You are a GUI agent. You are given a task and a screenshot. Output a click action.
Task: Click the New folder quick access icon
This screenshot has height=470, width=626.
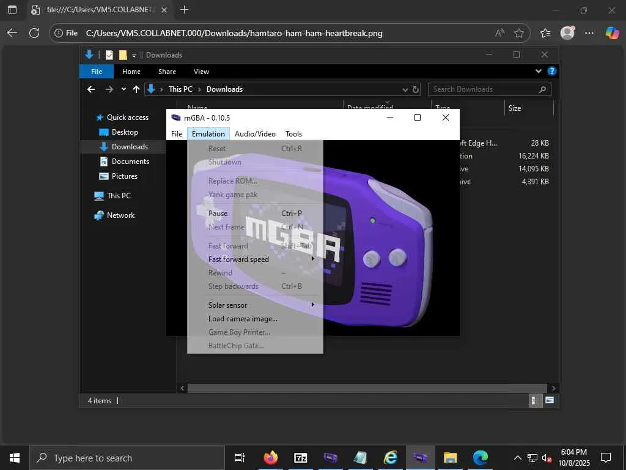click(123, 54)
